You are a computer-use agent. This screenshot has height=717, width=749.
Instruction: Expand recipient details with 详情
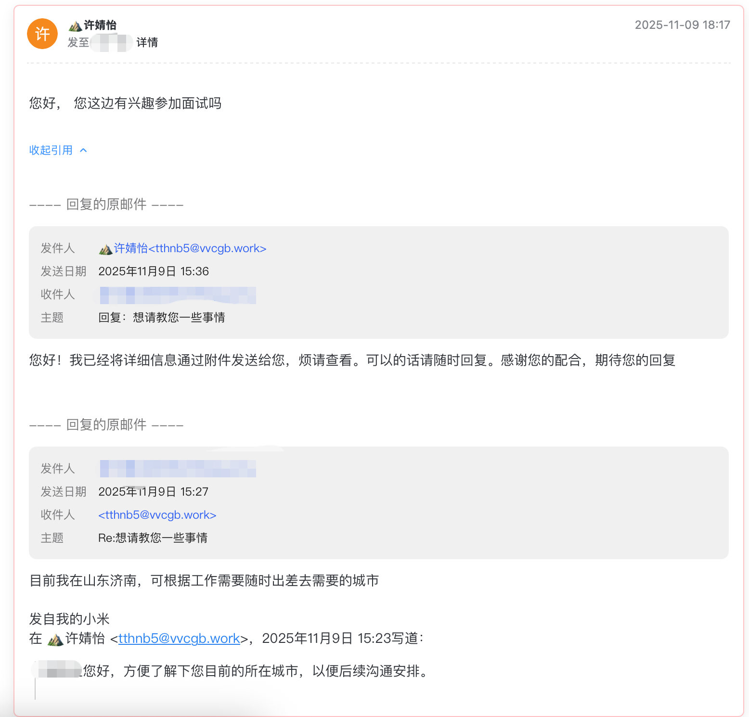[146, 43]
